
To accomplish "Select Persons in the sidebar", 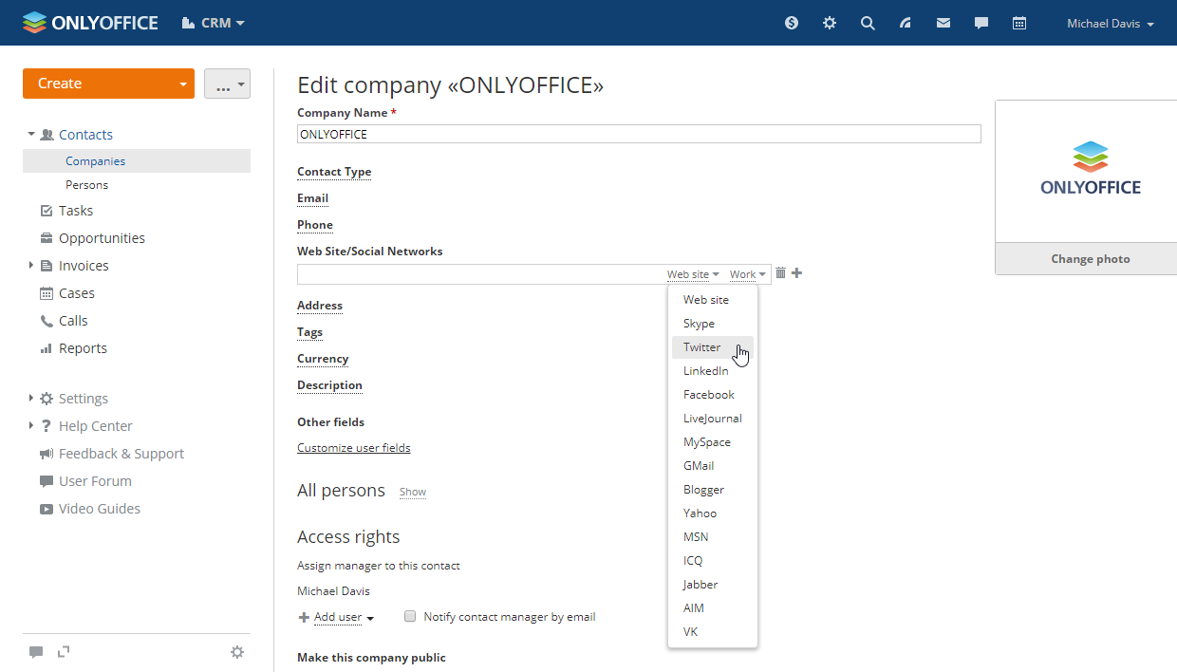I will pyautogui.click(x=86, y=185).
